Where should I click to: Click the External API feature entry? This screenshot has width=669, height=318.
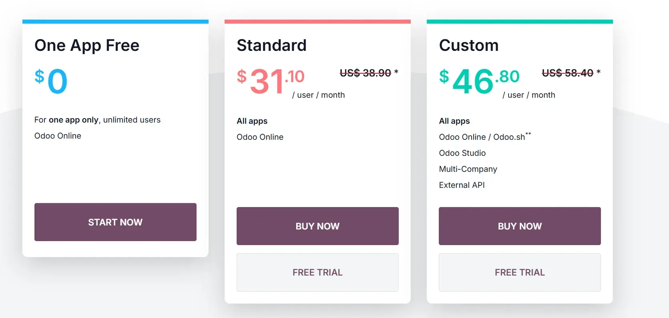[462, 185]
